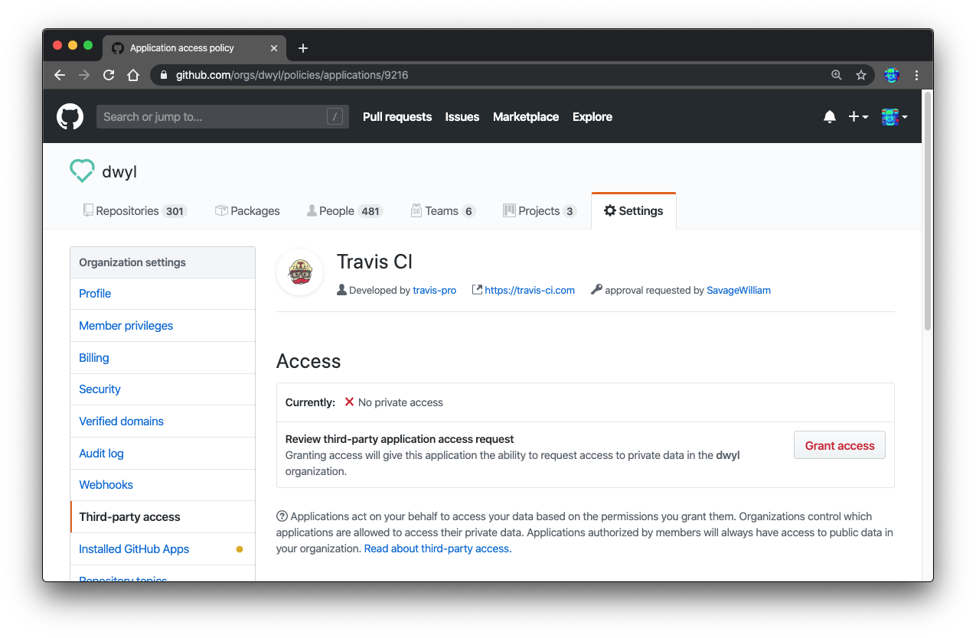
Task: Click the magnifier zoom icon in the address bar
Action: point(836,75)
